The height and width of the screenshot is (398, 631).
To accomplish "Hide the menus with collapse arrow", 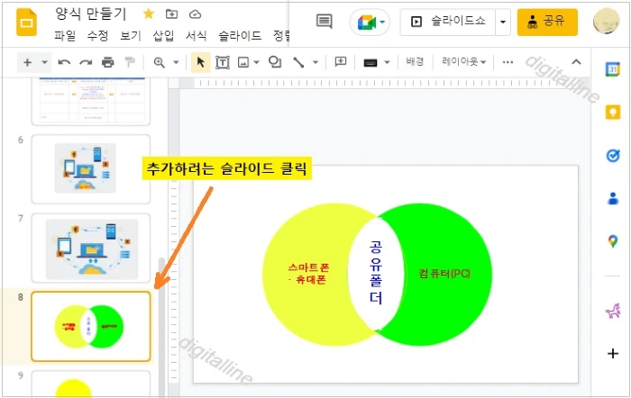I will click(576, 62).
